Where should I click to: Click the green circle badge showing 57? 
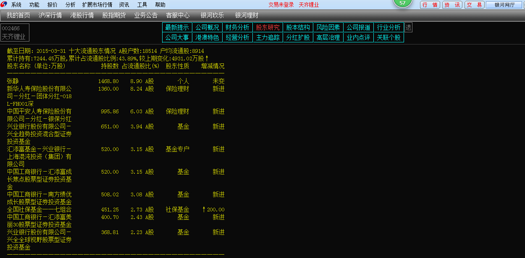(402, 3)
